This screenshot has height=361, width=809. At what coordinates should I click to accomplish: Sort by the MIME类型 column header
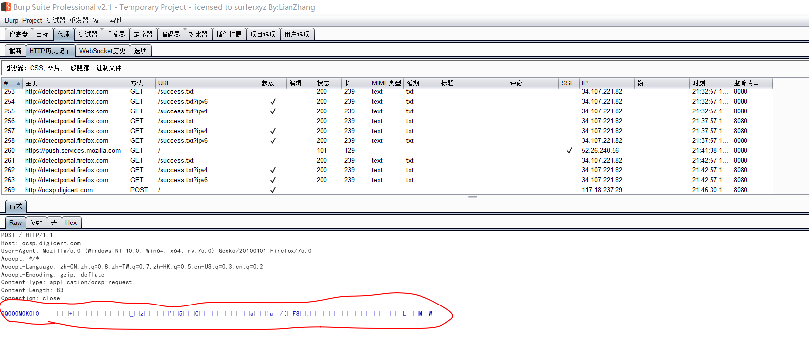click(386, 83)
